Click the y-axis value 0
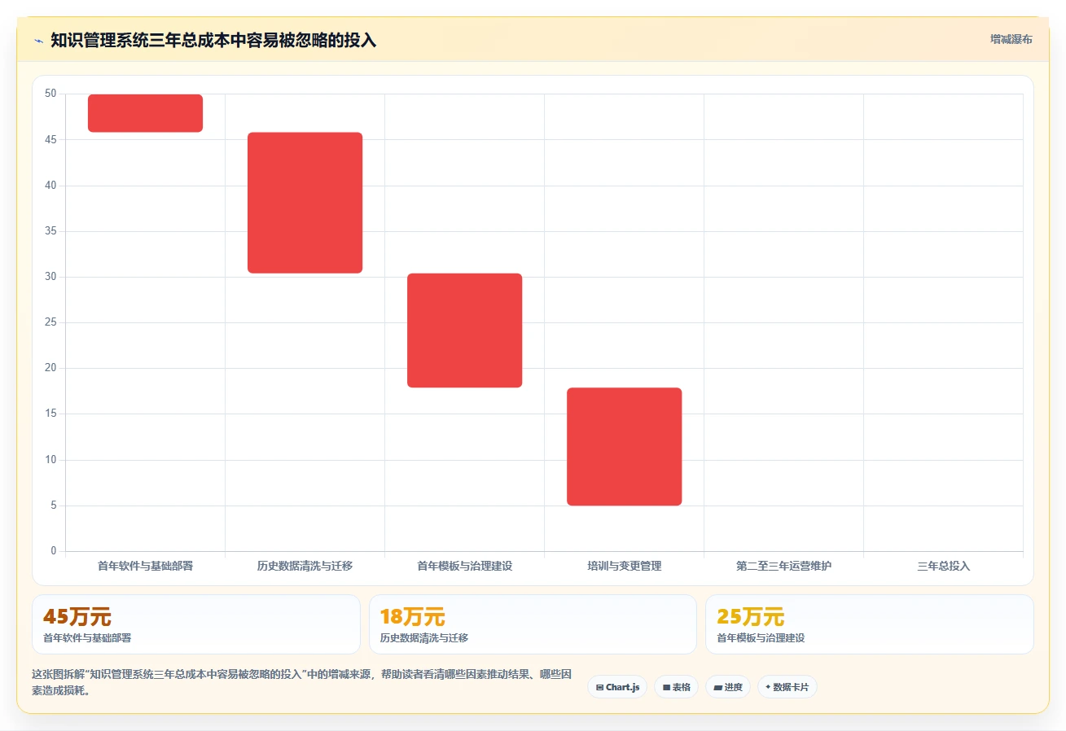 coord(54,551)
